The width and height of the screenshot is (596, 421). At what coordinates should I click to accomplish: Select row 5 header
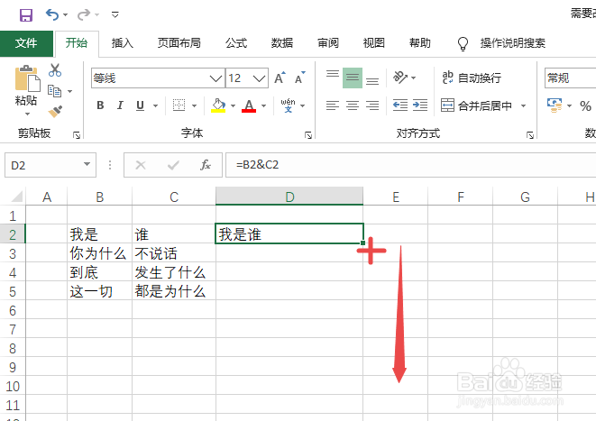point(13,291)
